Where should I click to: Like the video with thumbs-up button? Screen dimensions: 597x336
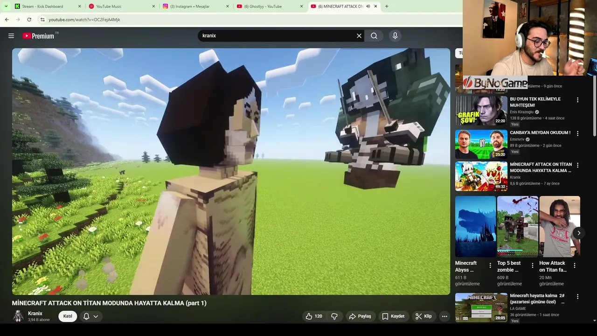314,316
